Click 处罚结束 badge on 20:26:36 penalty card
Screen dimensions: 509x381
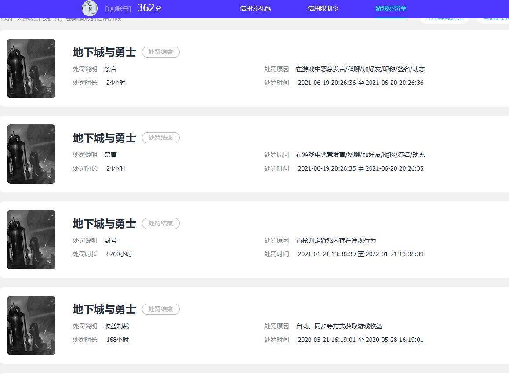[161, 52]
